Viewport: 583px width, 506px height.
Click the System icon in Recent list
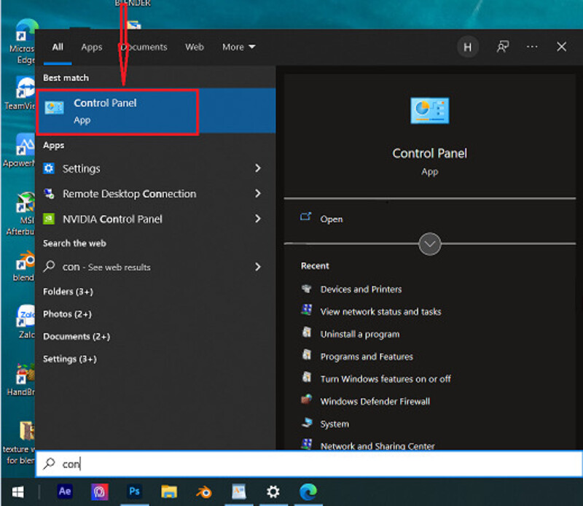(x=306, y=422)
